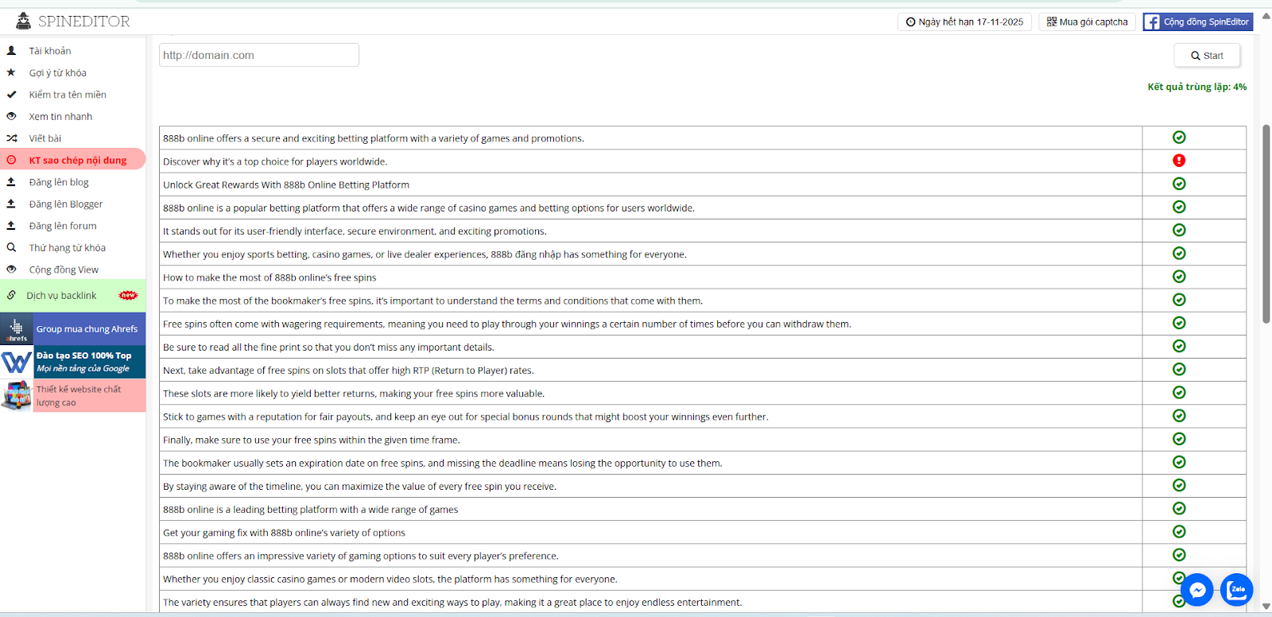Viewport: 1272px width, 617px height.
Task: Open the Zalo chat button
Action: pos(1236,590)
